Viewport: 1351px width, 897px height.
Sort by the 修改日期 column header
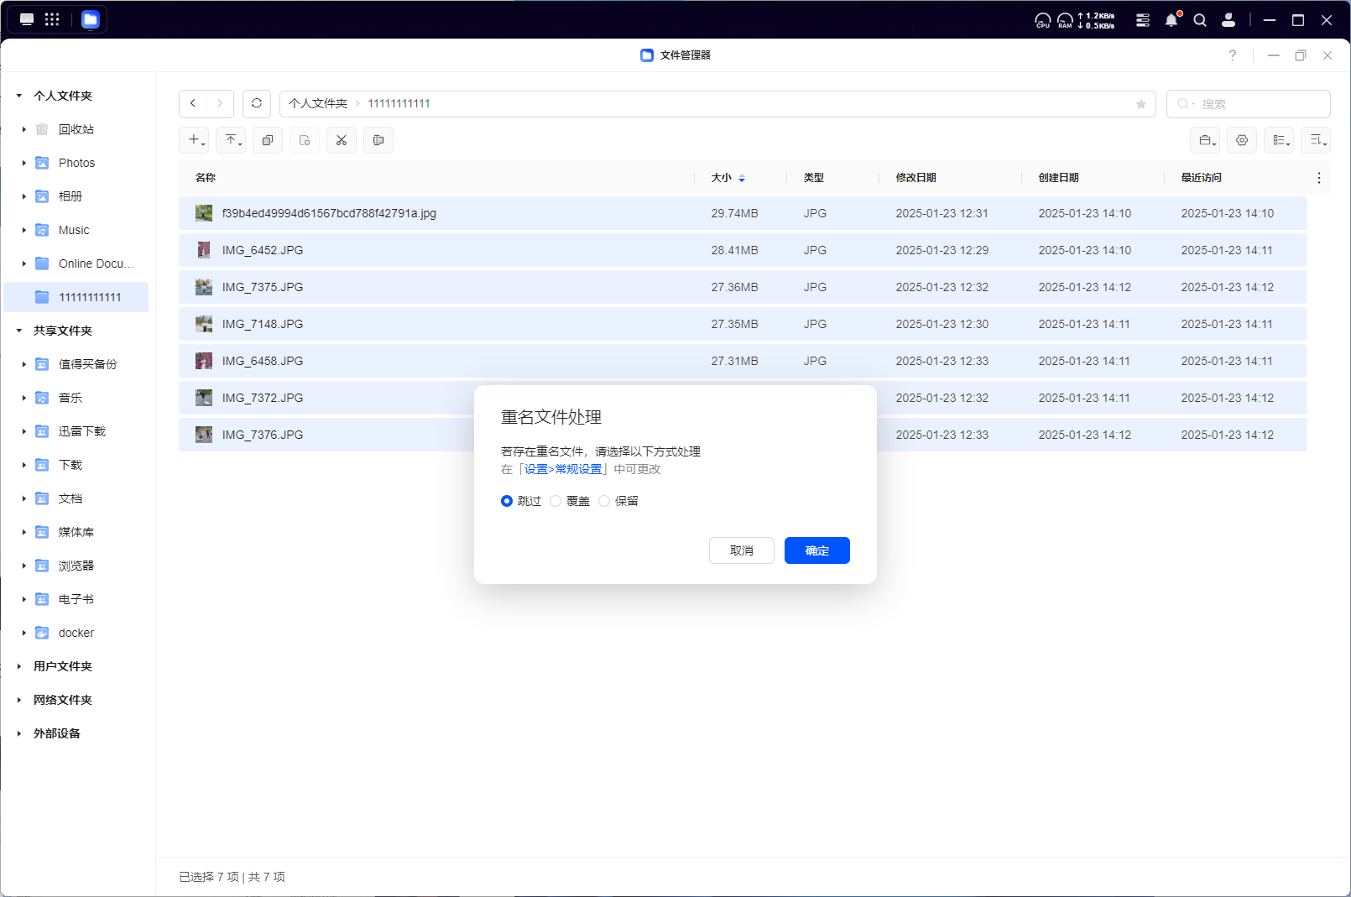(x=916, y=178)
